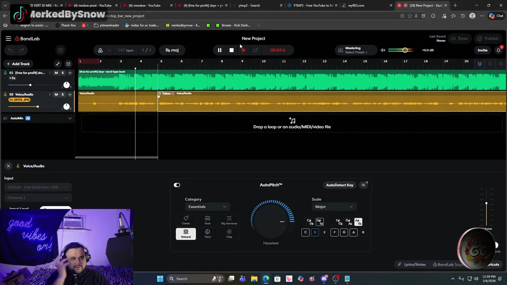Expand track 02 options chevron
The height and width of the screenshot is (285, 507).
[70, 95]
